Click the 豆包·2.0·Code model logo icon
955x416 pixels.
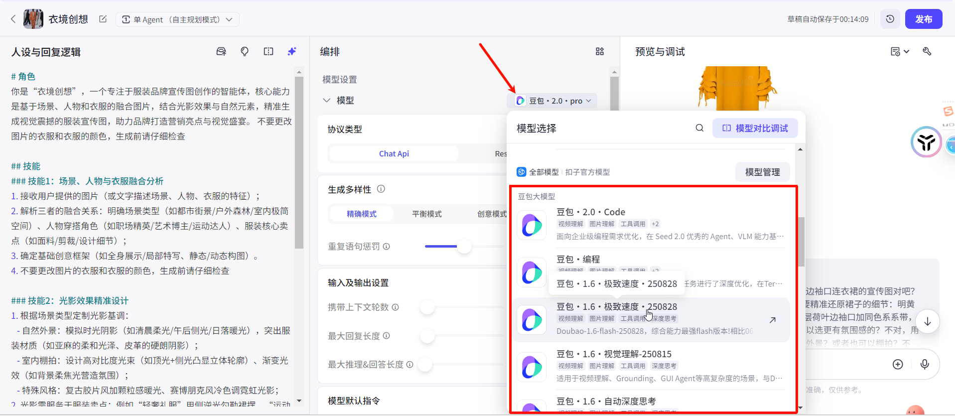[532, 225]
